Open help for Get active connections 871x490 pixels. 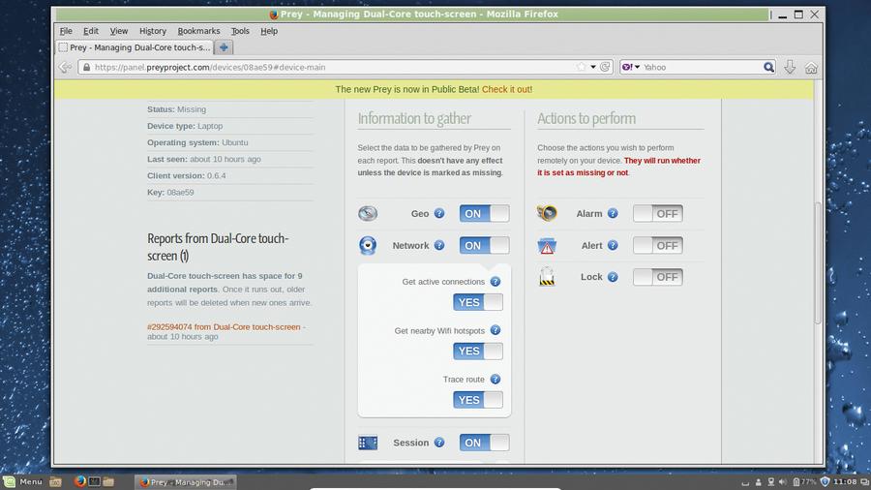(496, 282)
